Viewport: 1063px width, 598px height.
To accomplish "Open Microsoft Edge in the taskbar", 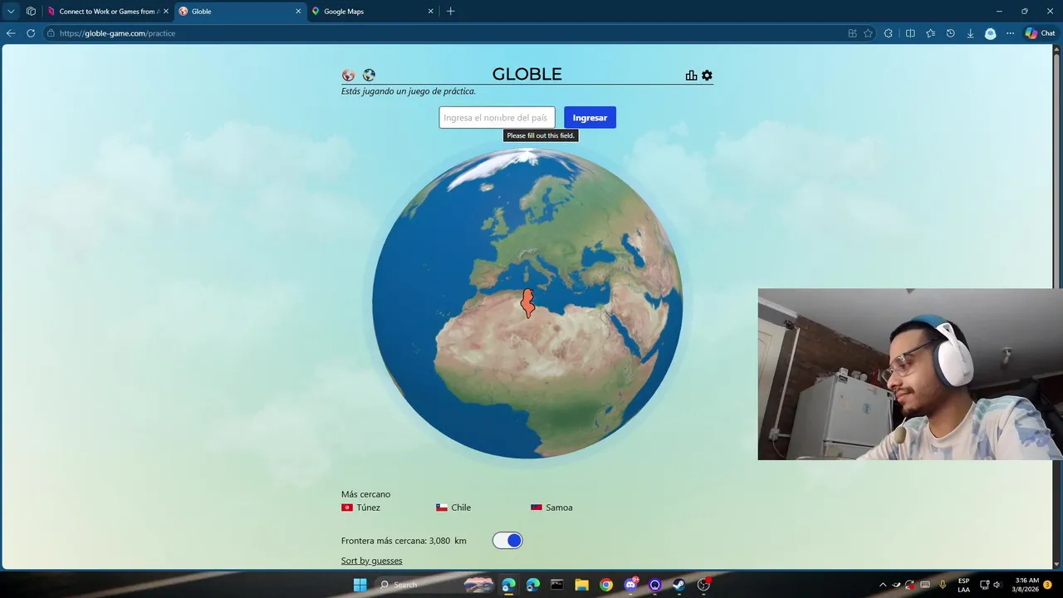I will (508, 585).
